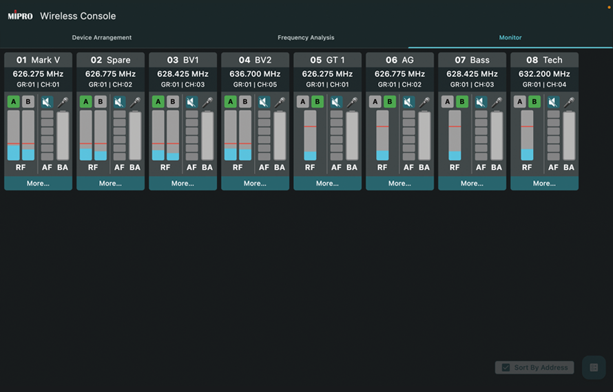
Task: Click the layout icon button in bottom-right corner
Action: tap(594, 367)
